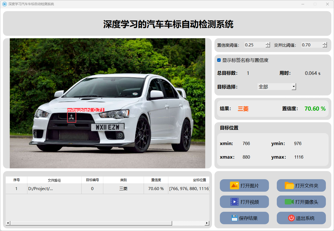Click the floppy disk save results icon
Viewport: 334px width, 231px height.
234,218
